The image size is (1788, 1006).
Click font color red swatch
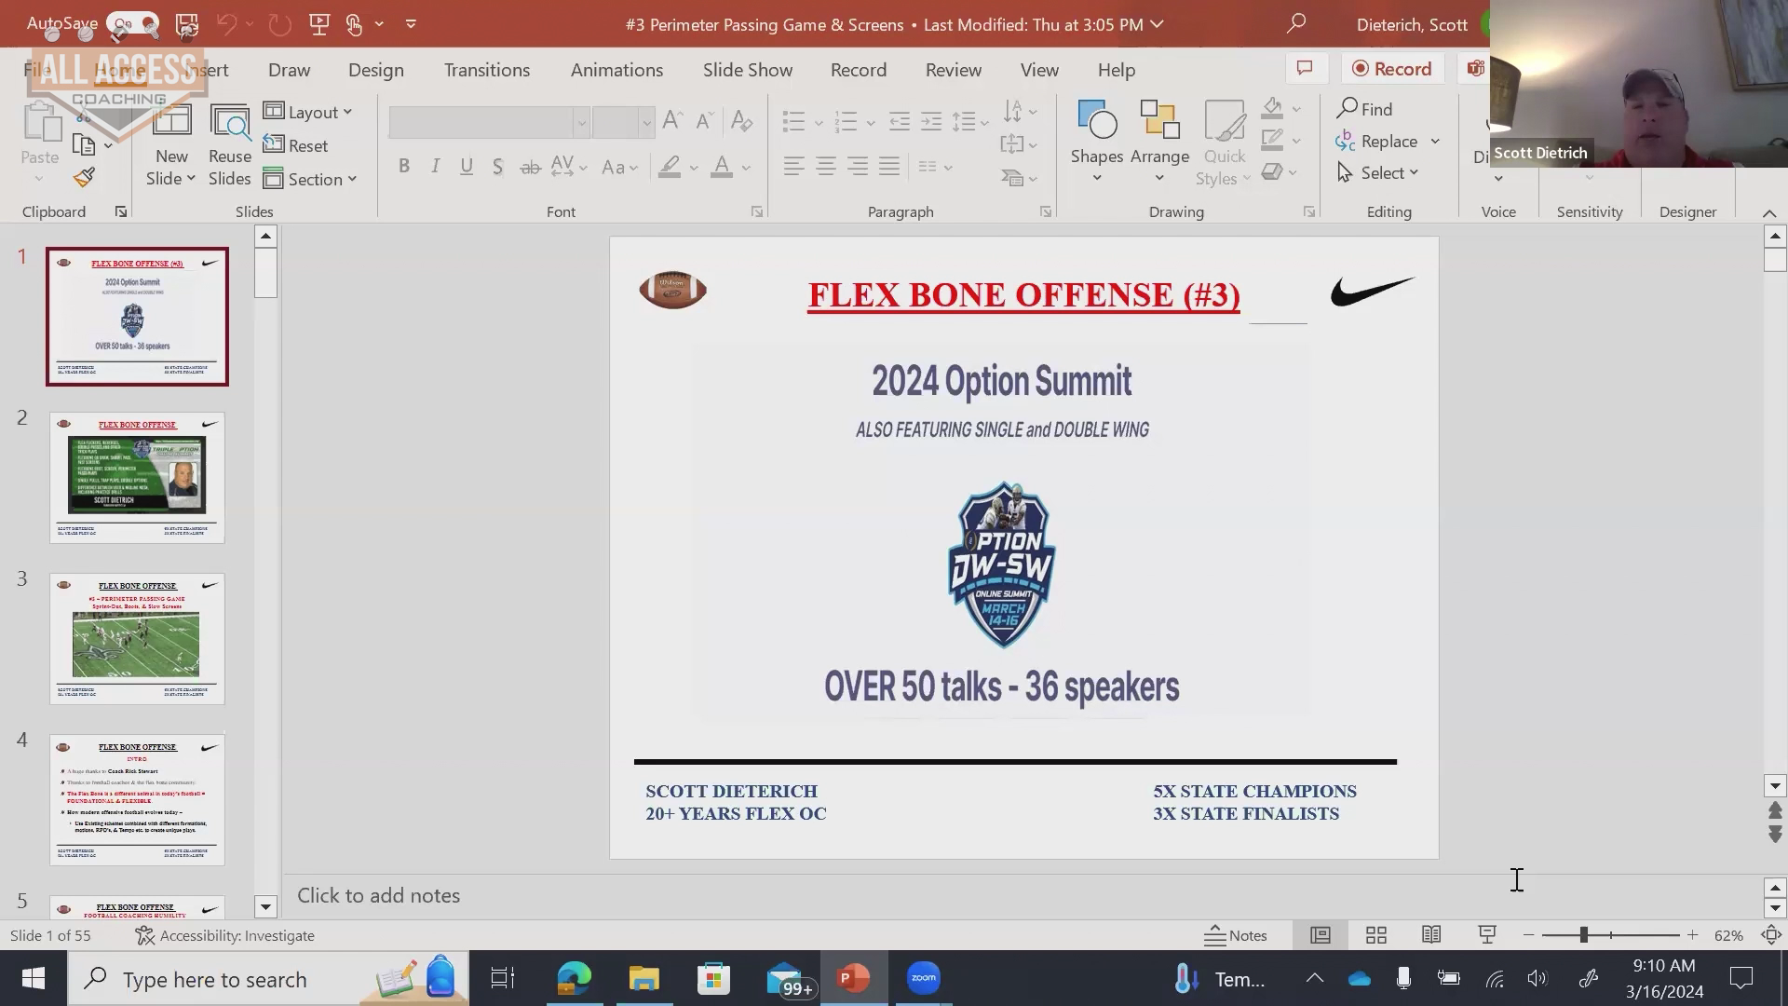[721, 168]
